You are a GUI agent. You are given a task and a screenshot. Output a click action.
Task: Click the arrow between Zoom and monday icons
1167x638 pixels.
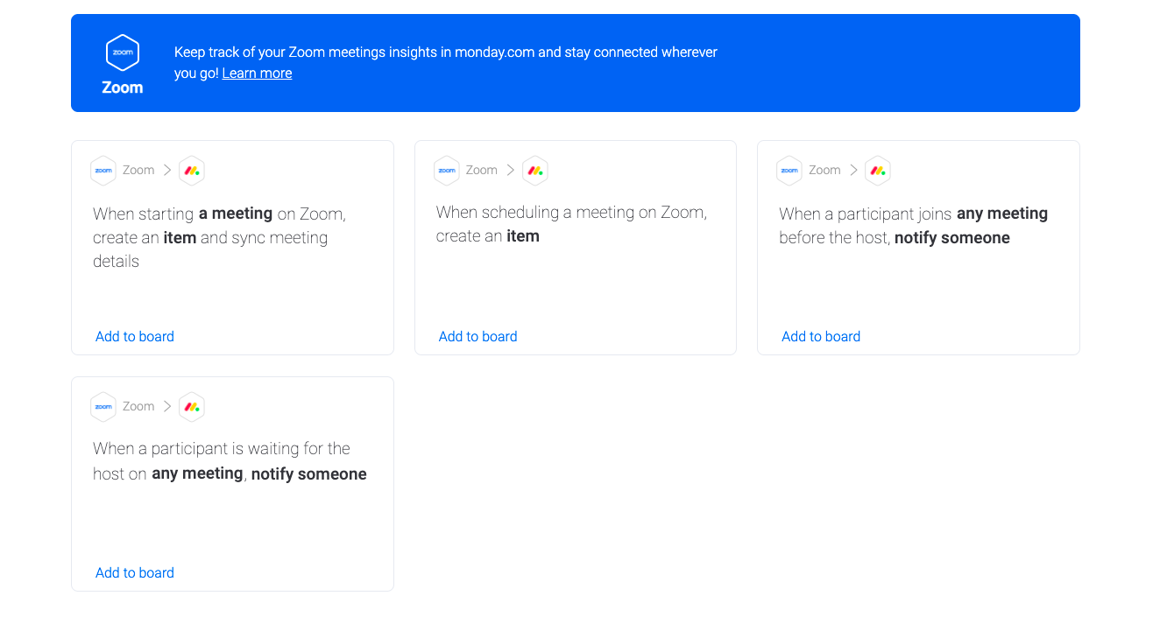coord(166,170)
